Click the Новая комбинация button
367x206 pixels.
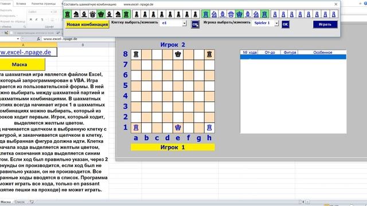pyautogui.click(x=87, y=25)
